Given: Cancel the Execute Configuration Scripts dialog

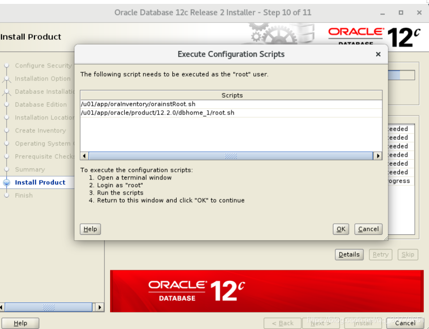Looking at the screenshot, I should coord(368,229).
